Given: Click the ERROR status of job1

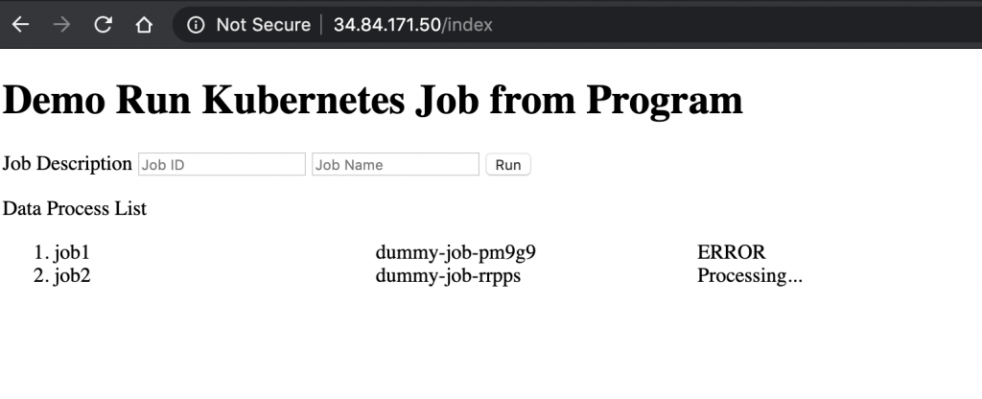Looking at the screenshot, I should pos(731,252).
